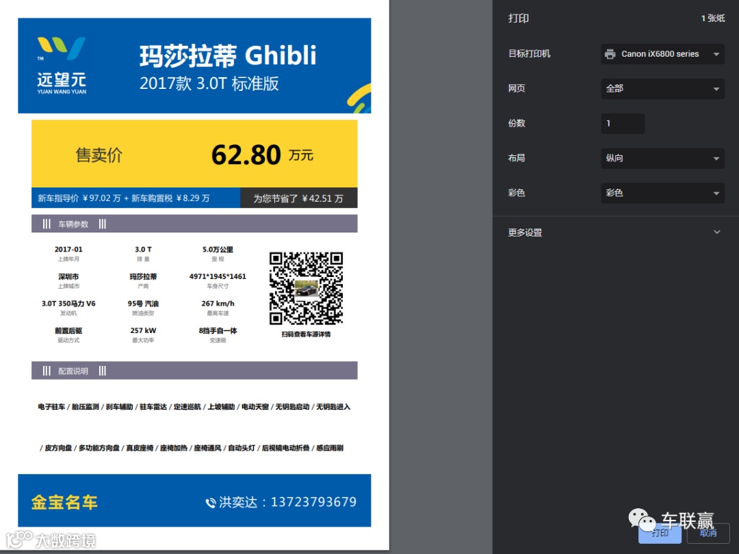Click the copies input field showing 1
The width and height of the screenshot is (739, 554).
(623, 123)
